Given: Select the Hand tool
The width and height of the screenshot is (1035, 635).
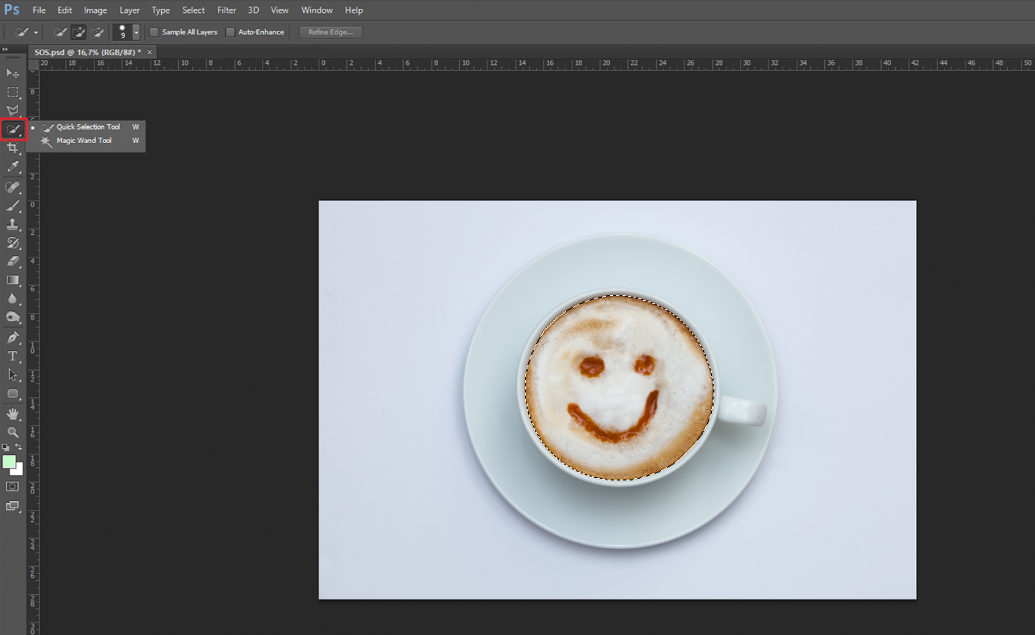Looking at the screenshot, I should [13, 414].
